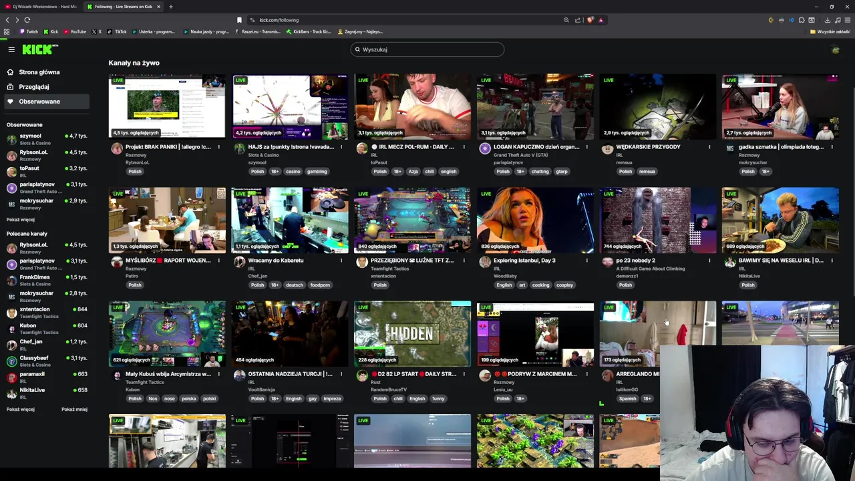Screen dimensions: 855x481
Task: Open the Kick hamburger sidebar menu
Action: 11,49
